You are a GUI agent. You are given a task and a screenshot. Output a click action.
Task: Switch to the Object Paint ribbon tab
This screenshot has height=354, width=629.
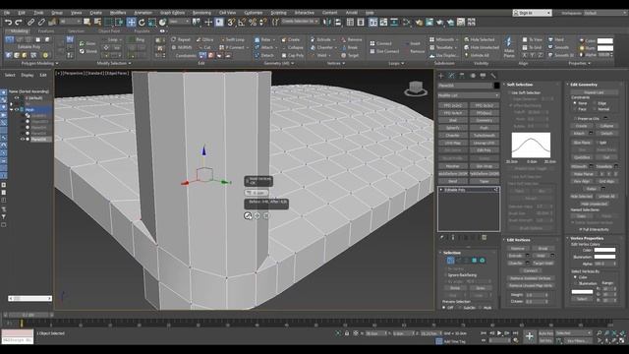[x=109, y=30]
